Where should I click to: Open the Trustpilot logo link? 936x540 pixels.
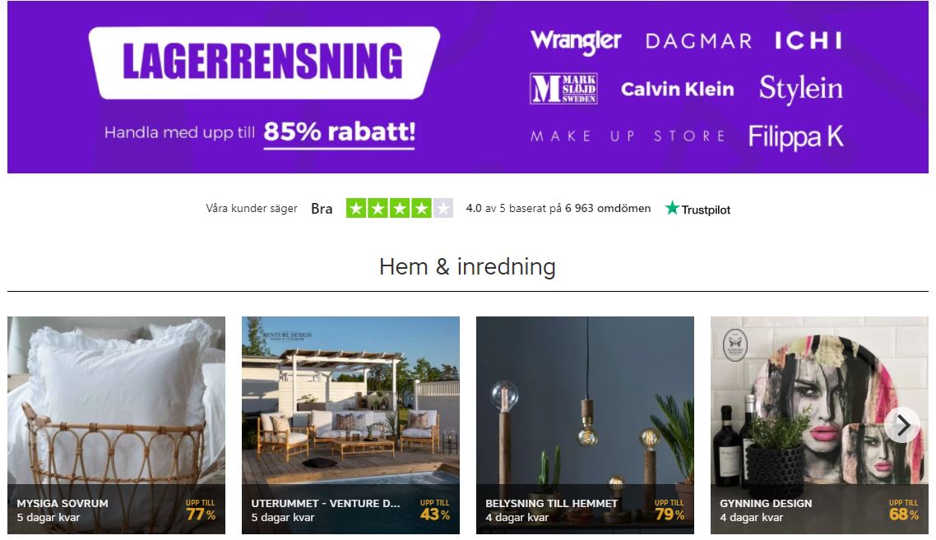pyautogui.click(x=697, y=209)
